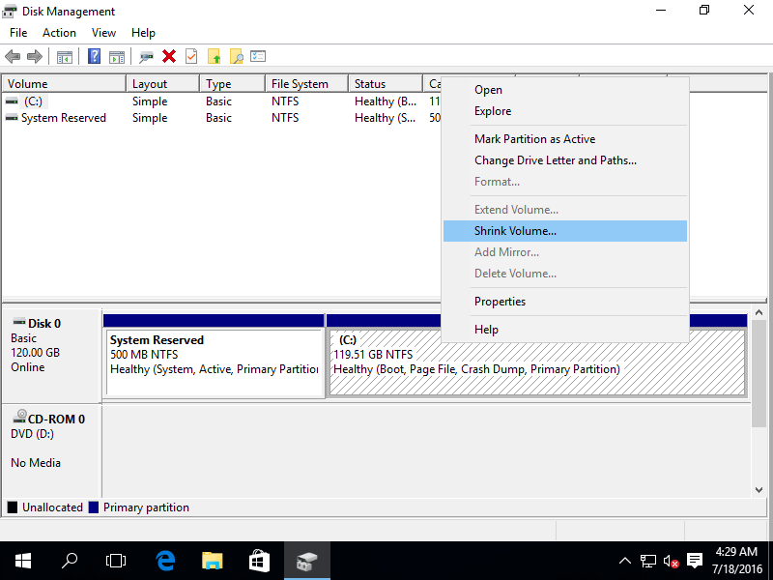The height and width of the screenshot is (580, 773).
Task: Click the scroll down arrow in disk pane
Action: tap(759, 490)
